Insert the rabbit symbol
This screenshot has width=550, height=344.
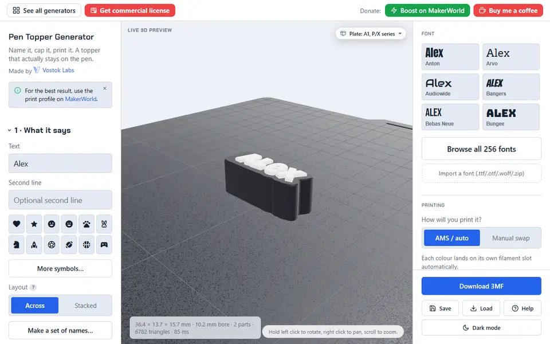coord(104,224)
